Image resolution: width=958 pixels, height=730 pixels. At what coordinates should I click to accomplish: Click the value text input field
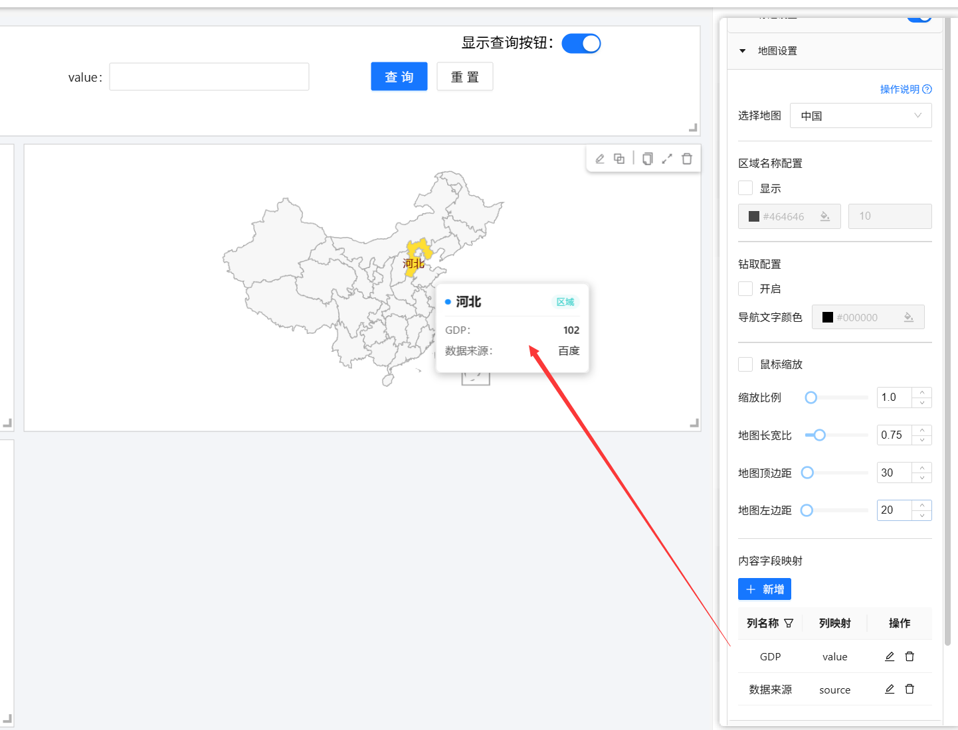pyautogui.click(x=209, y=77)
